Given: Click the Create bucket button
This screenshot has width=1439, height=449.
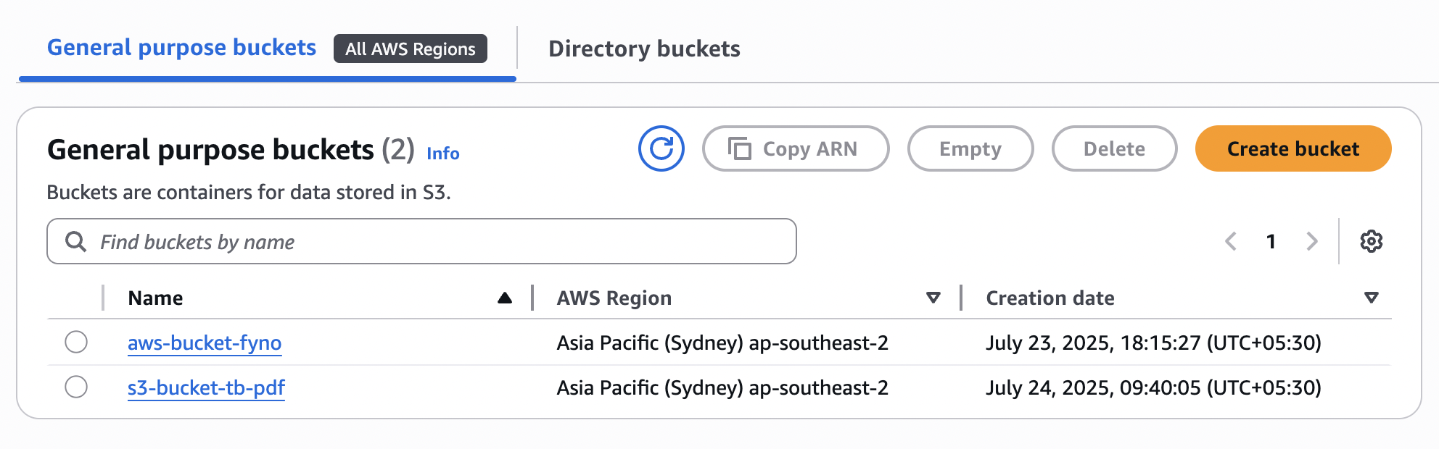Looking at the screenshot, I should (x=1292, y=148).
